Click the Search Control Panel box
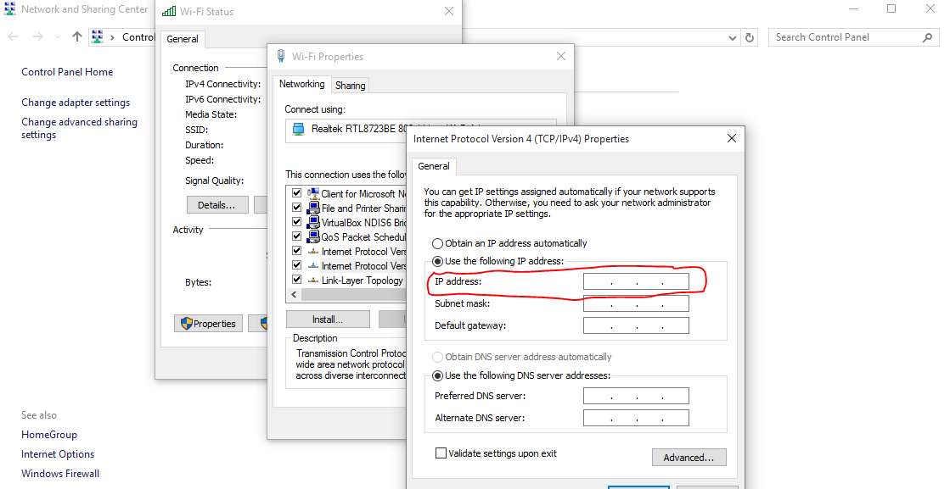Image resolution: width=950 pixels, height=489 pixels. 854,37
